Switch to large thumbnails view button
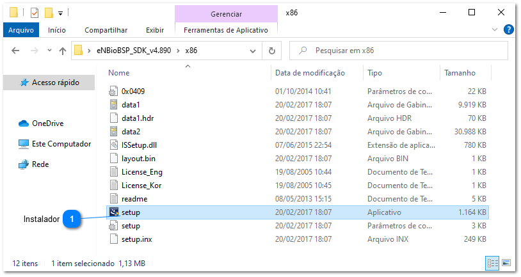The height and width of the screenshot is (277, 521). pyautogui.click(x=506, y=263)
